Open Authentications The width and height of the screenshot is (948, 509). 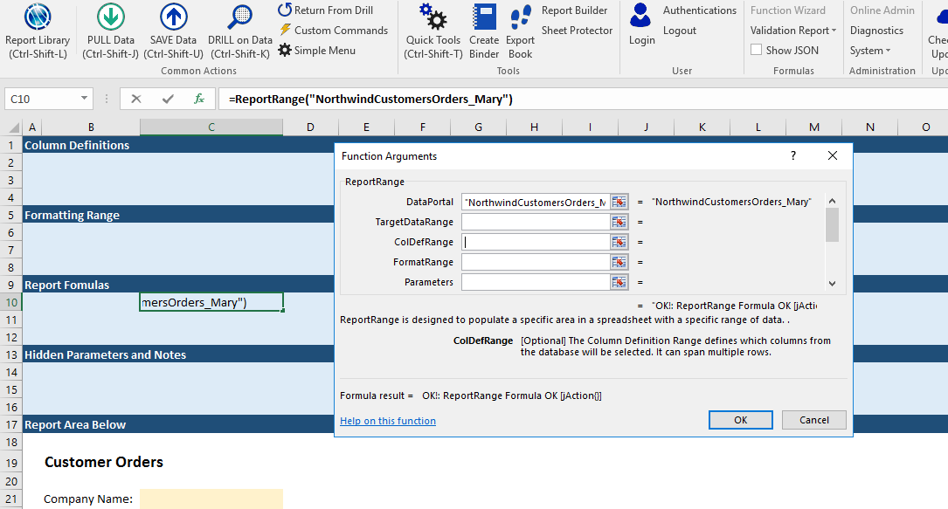pyautogui.click(x=700, y=10)
